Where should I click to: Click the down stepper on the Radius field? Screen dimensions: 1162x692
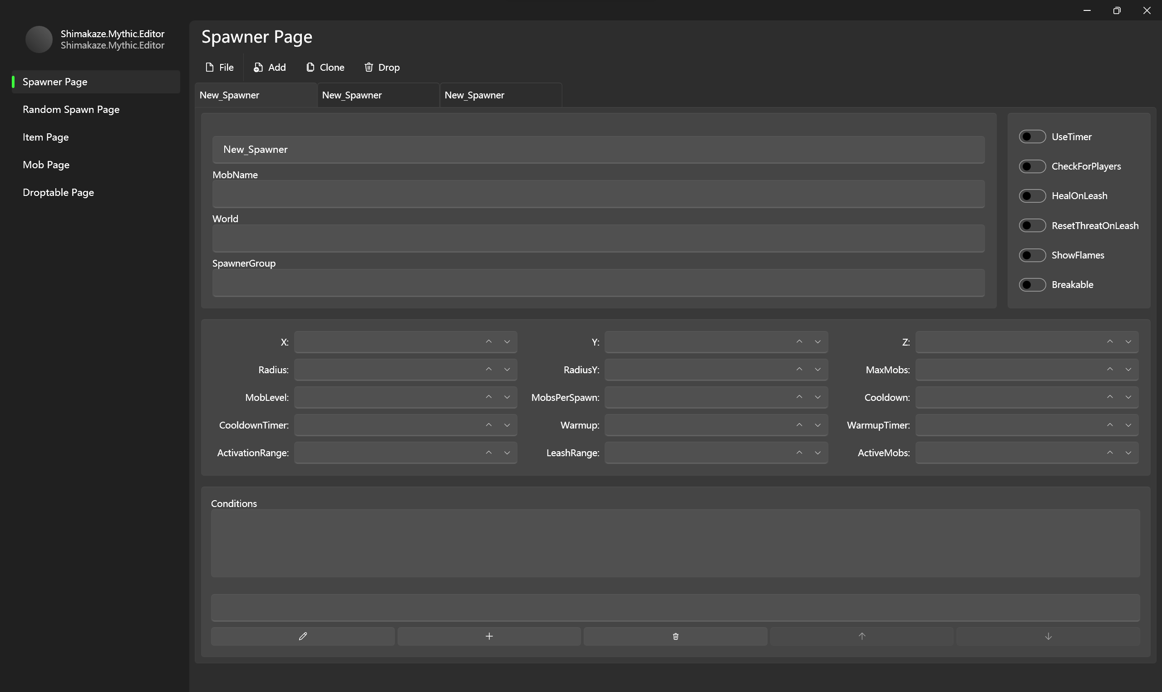507,369
